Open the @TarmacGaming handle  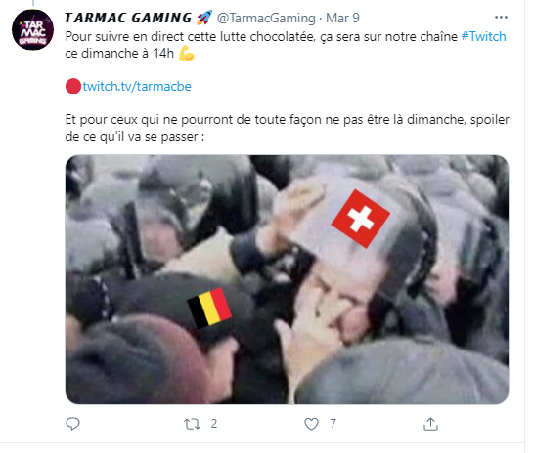pos(266,18)
